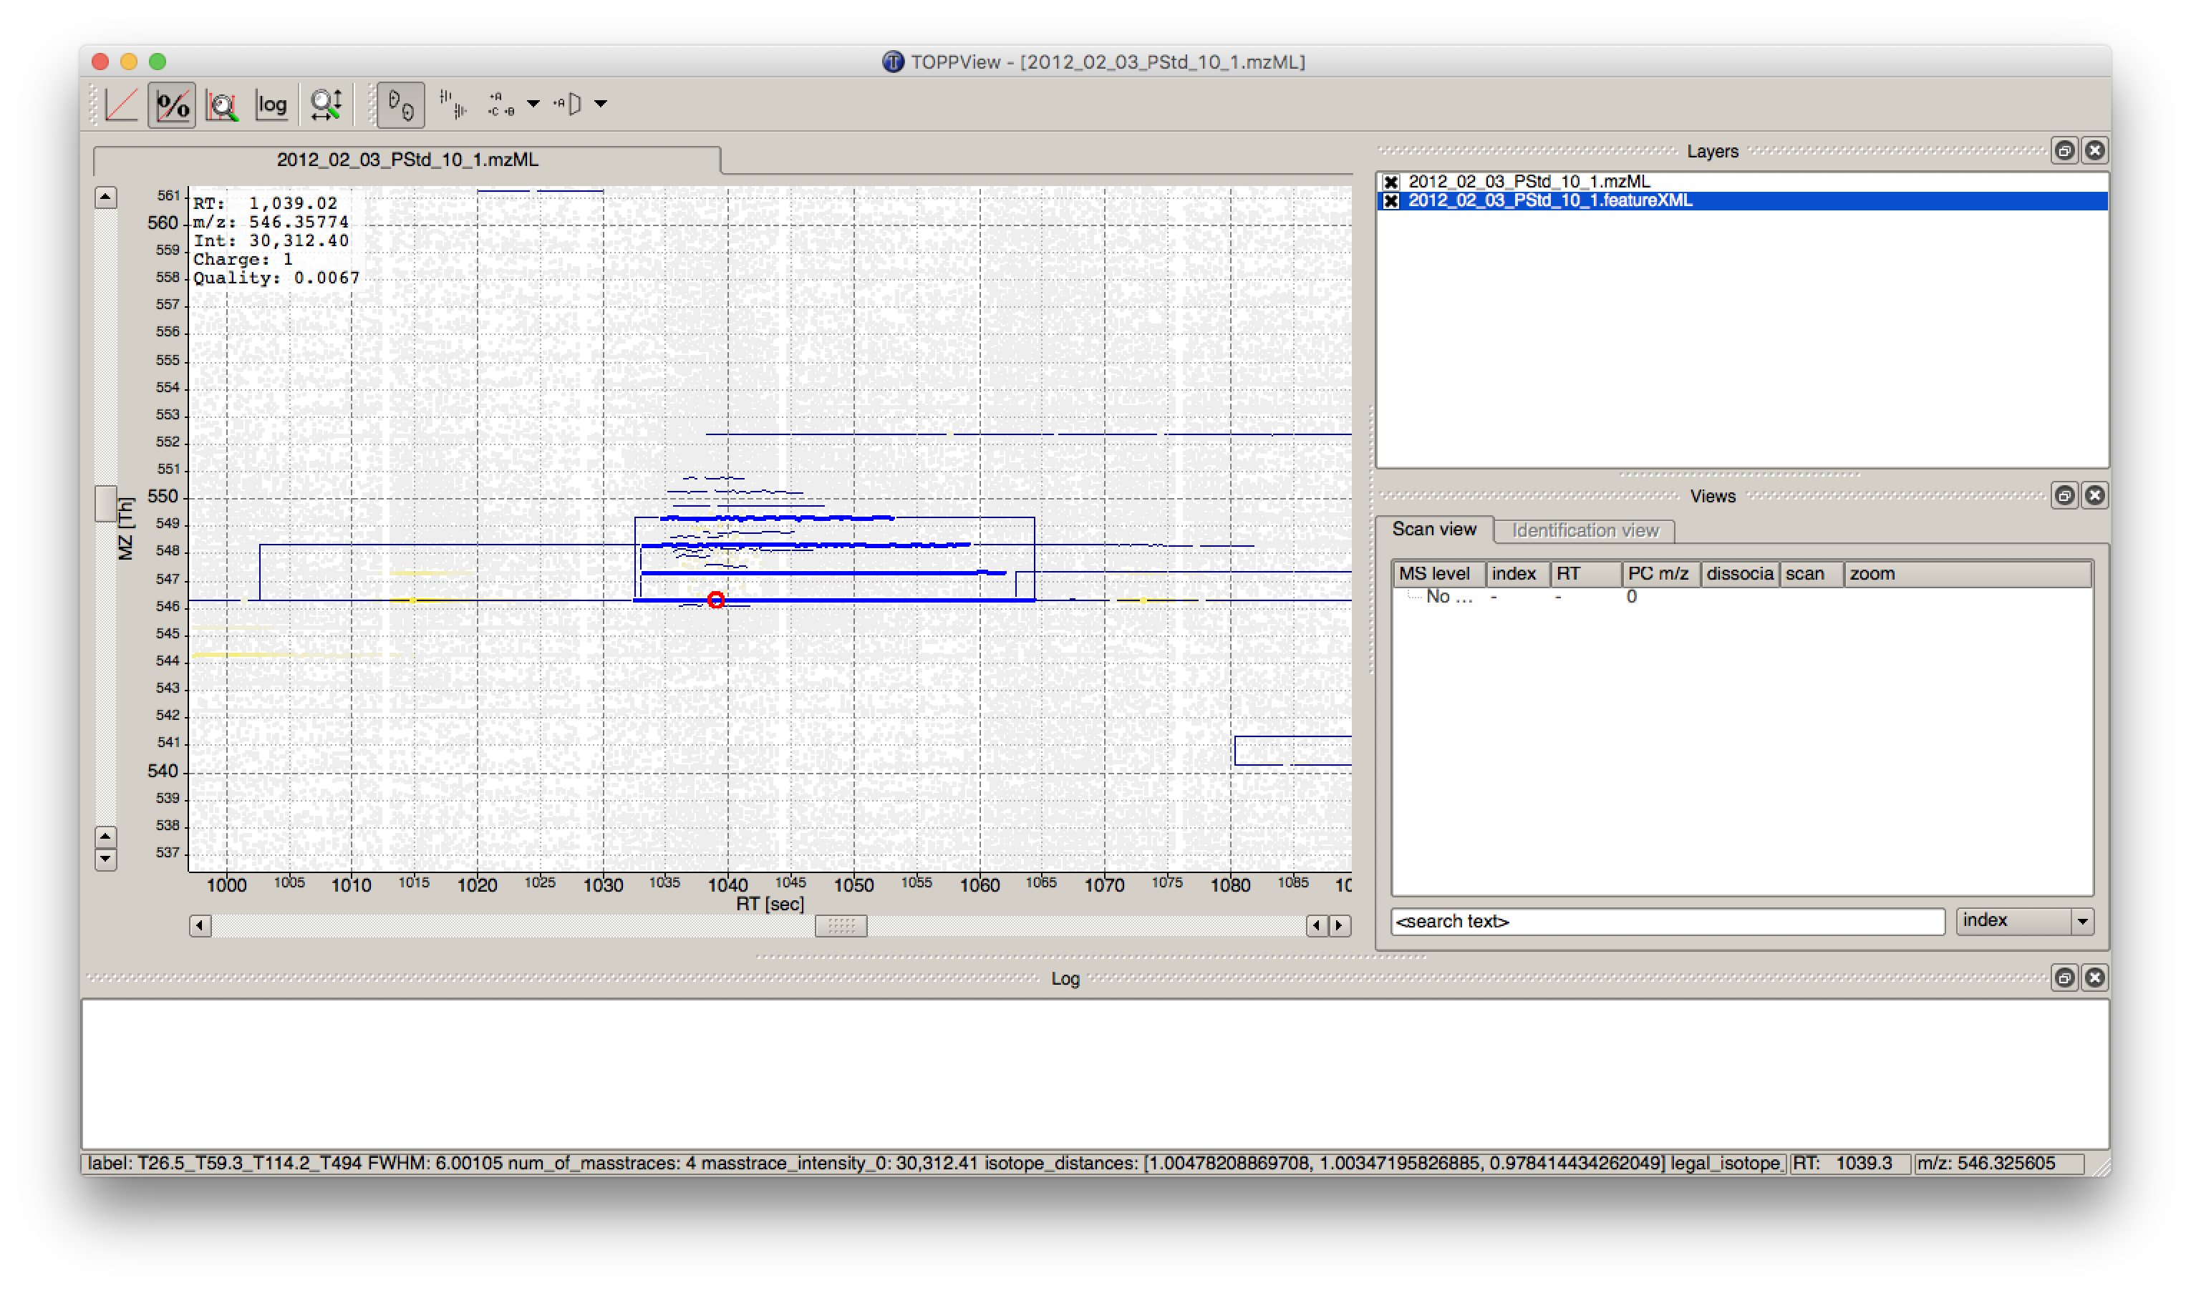Focus the search text input field
The image size is (2191, 1291).
click(1668, 921)
